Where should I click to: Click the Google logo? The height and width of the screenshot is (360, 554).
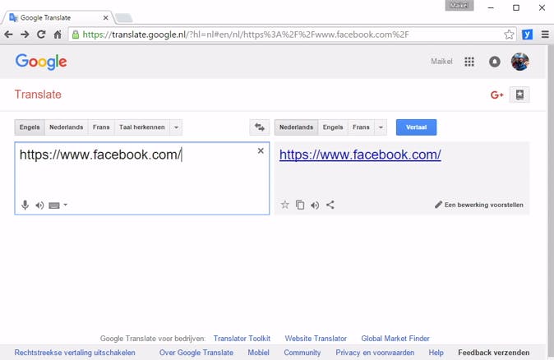(41, 62)
